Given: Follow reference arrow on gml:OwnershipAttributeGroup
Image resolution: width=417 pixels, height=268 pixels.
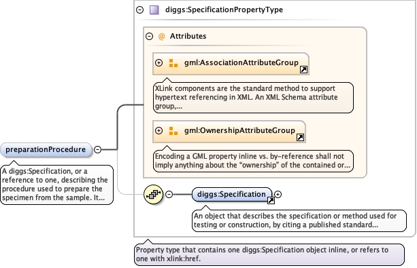Looking at the screenshot, I should pyautogui.click(x=300, y=137).
